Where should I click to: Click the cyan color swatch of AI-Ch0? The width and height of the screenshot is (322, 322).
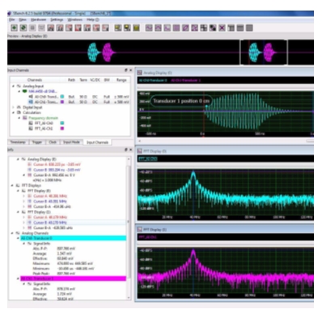pyautogui.click(x=62, y=97)
